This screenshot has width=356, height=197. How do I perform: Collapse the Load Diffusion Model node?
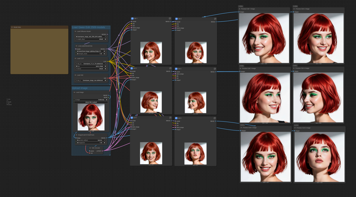(x=75, y=32)
